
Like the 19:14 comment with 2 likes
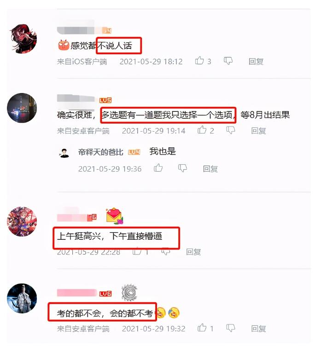point(202,130)
